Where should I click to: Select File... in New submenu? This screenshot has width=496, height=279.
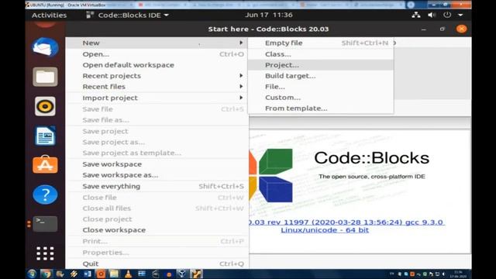(x=321, y=86)
